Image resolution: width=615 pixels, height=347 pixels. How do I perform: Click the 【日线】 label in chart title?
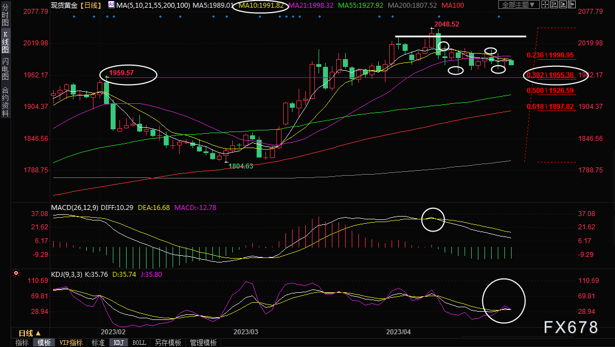tap(91, 5)
